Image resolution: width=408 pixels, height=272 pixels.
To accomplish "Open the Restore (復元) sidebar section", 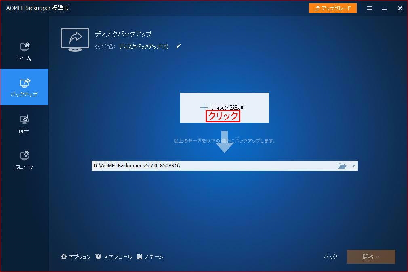I will 24,124.
